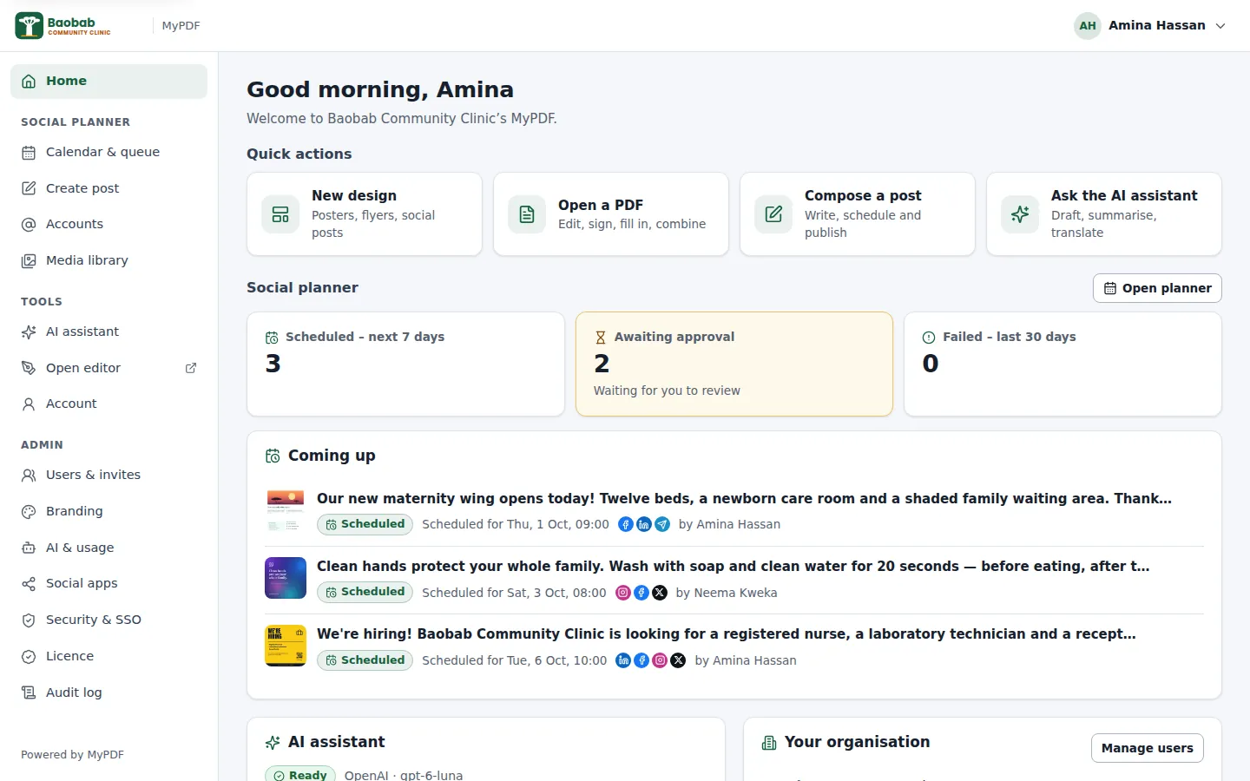Click the Open planner button
1250x781 pixels.
[x=1157, y=288]
